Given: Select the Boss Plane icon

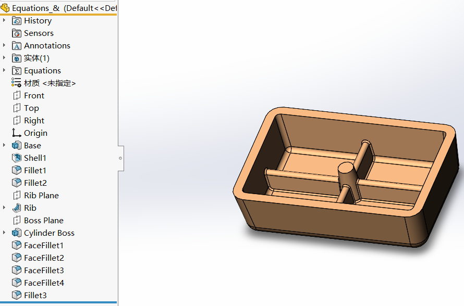Looking at the screenshot, I should (17, 220).
